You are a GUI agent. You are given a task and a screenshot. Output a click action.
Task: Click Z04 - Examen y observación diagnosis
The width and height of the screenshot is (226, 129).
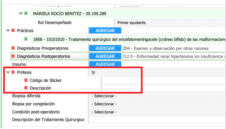point(166,48)
